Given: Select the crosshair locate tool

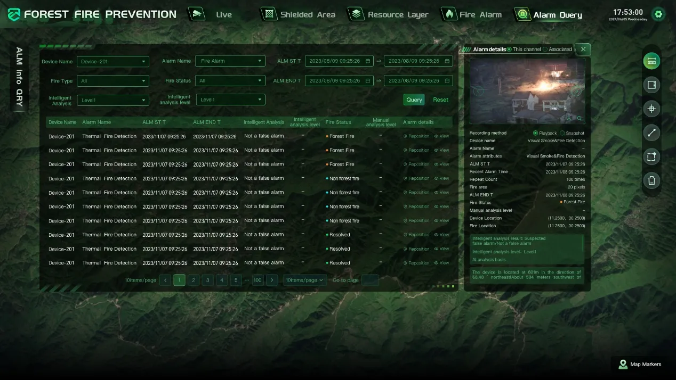Looking at the screenshot, I should [x=651, y=109].
